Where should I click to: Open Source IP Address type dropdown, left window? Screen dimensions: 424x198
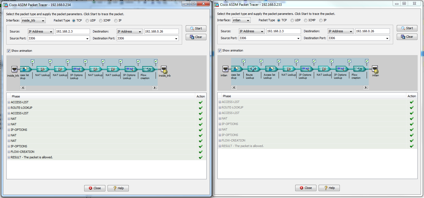point(40,31)
